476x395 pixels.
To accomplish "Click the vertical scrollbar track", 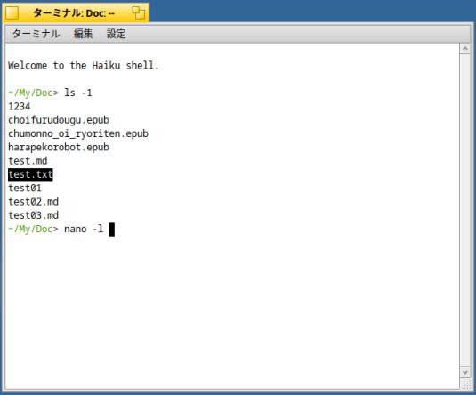I will [464, 210].
